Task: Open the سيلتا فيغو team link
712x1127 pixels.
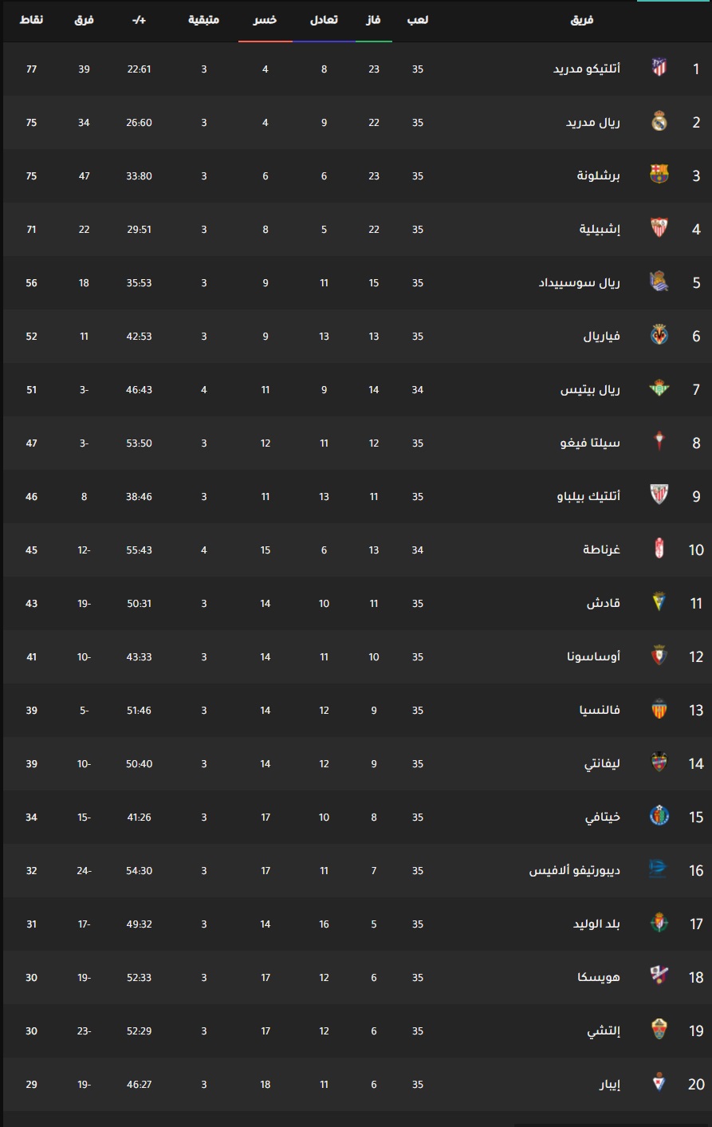Action: point(590,443)
